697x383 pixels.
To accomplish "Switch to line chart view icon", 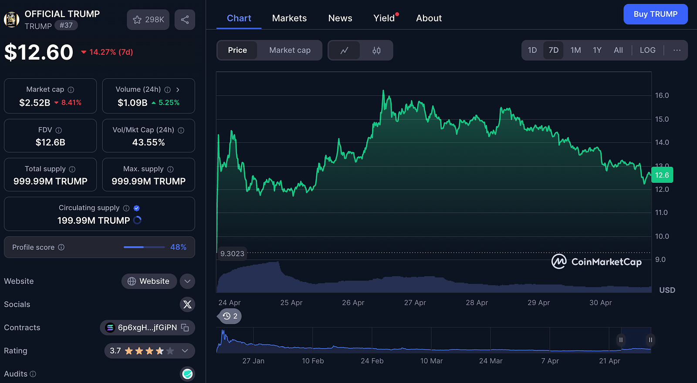I will coord(344,50).
